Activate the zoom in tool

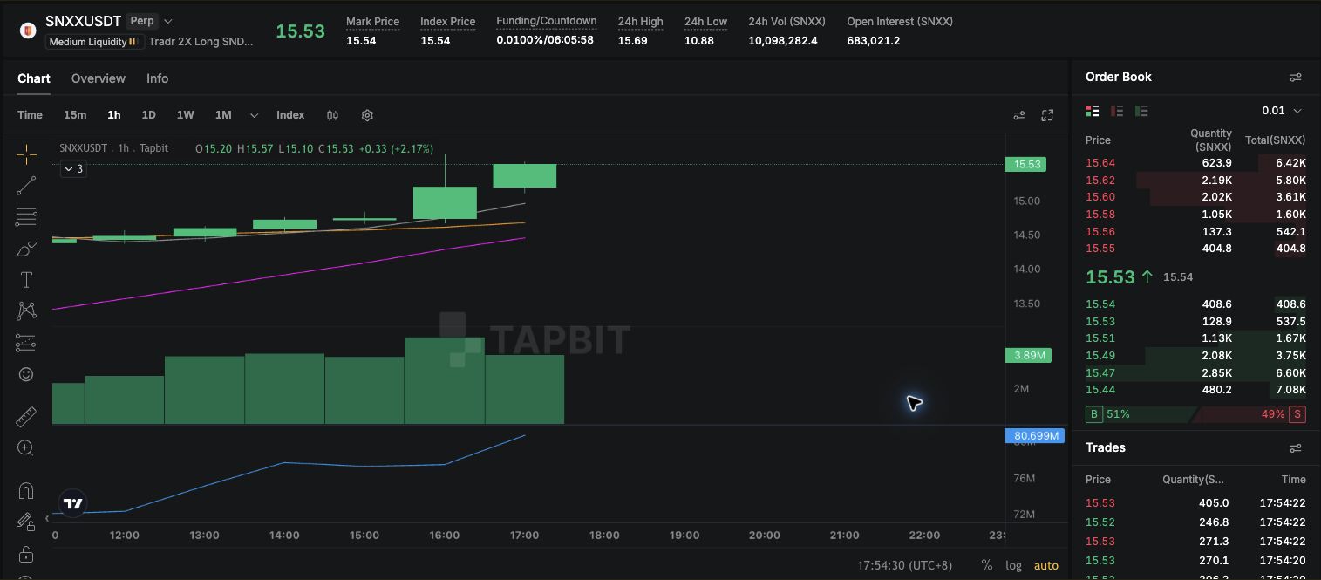pyautogui.click(x=26, y=447)
